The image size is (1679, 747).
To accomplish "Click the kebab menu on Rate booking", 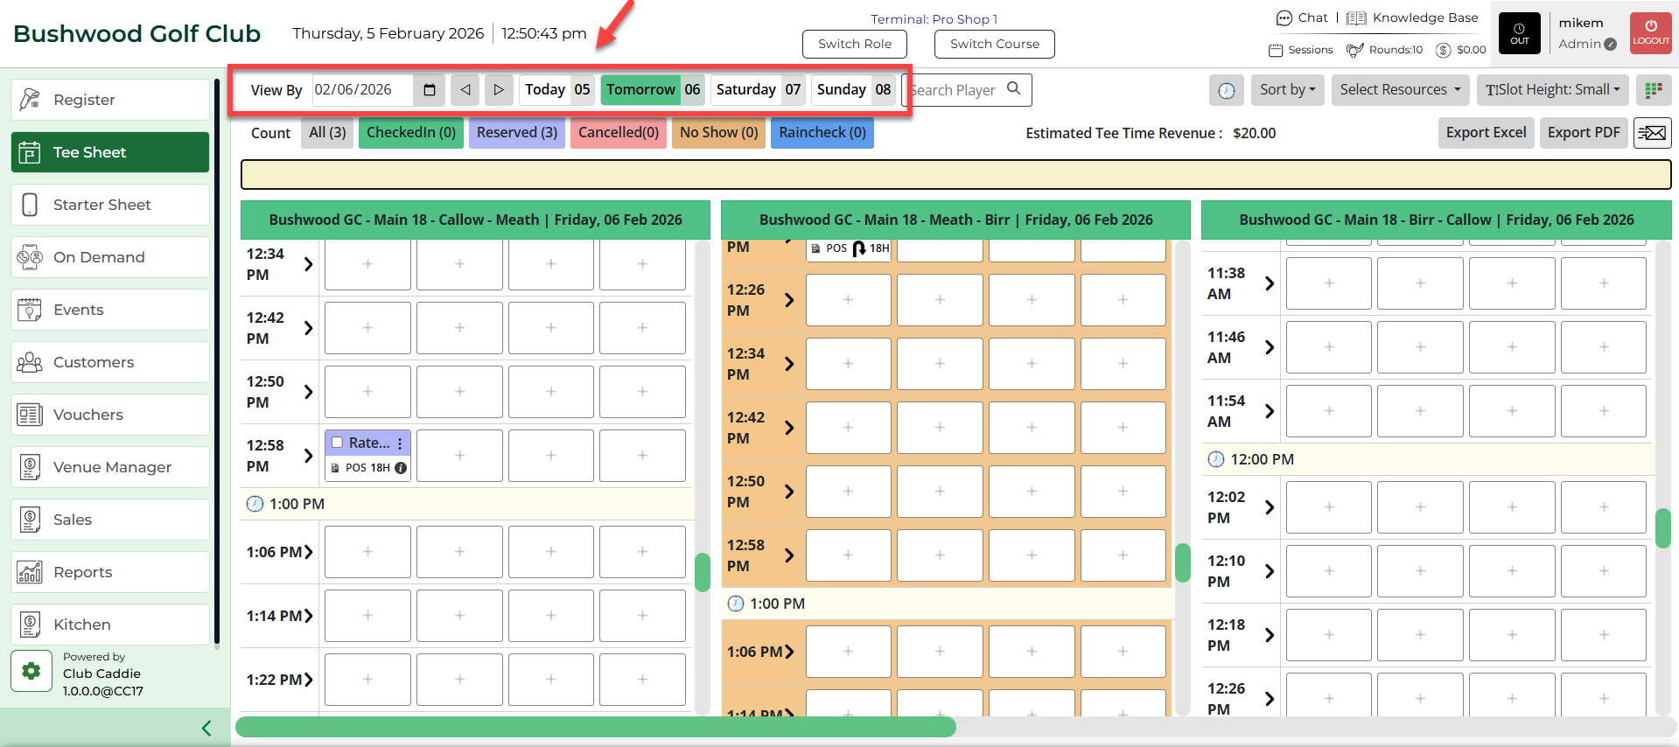I will (400, 443).
